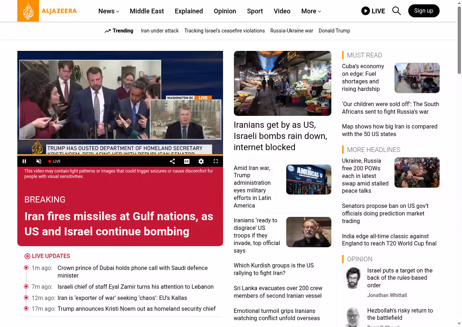The width and height of the screenshot is (462, 327).
Task: Open the Iranian market photo thumbnail
Action: 282,83
